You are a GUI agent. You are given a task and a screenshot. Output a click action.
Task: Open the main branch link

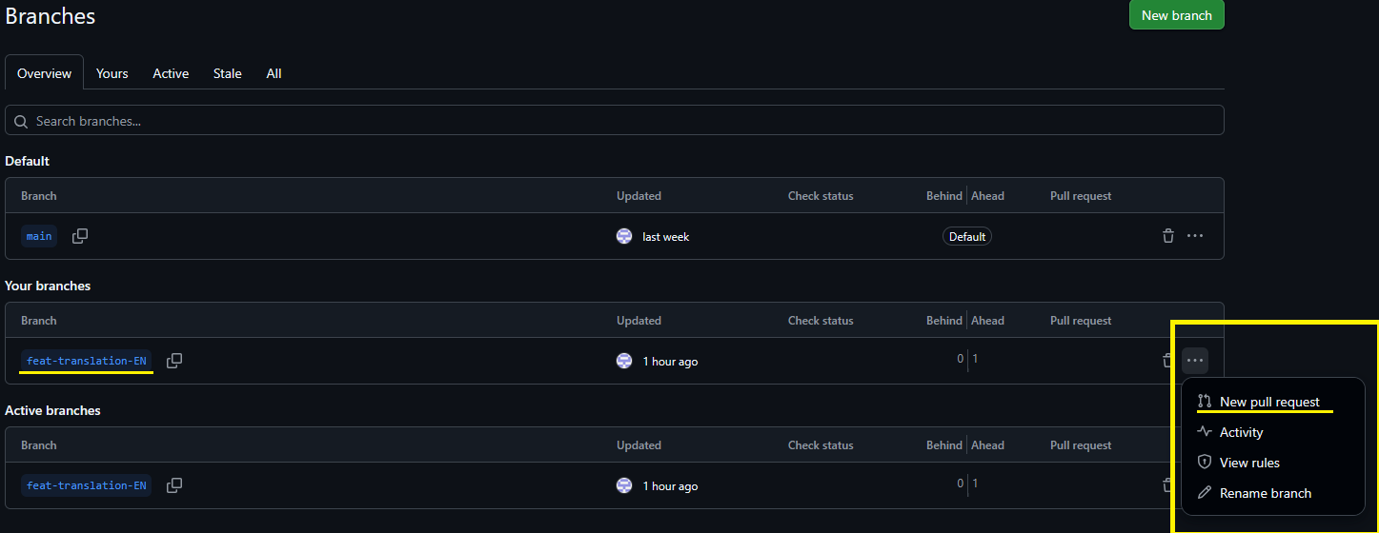(39, 236)
